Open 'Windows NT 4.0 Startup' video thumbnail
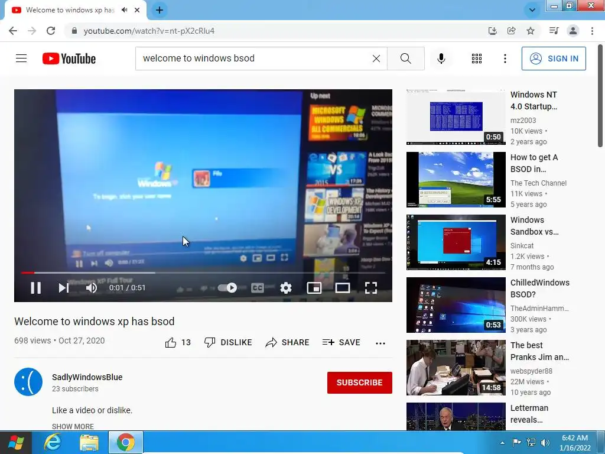This screenshot has height=454, width=605. [456, 117]
